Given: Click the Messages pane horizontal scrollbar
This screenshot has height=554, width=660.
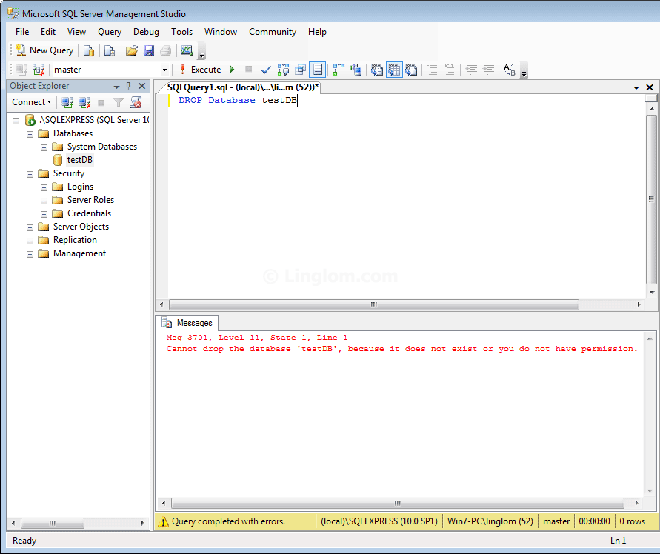Looking at the screenshot, I should click(x=398, y=503).
